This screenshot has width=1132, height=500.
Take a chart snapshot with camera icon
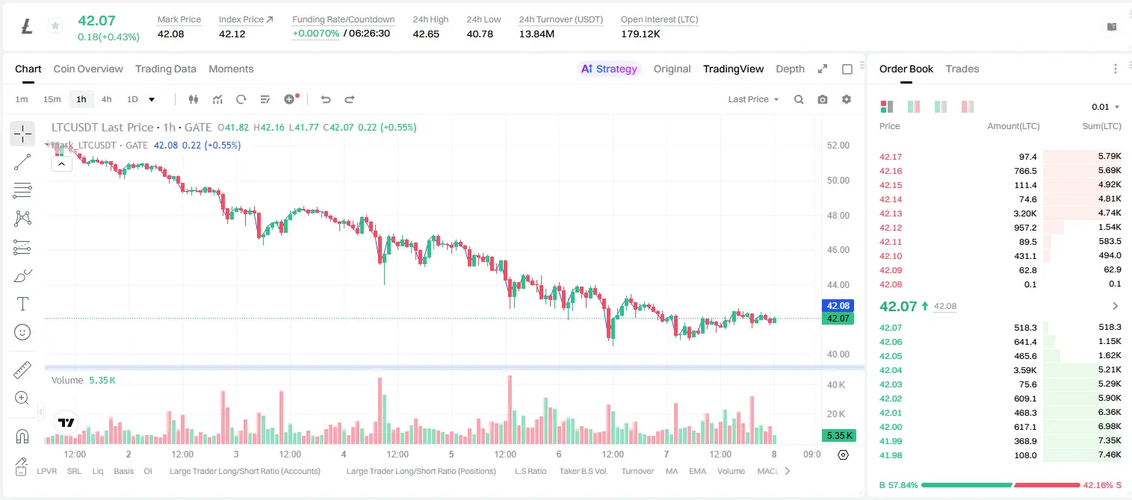point(823,99)
